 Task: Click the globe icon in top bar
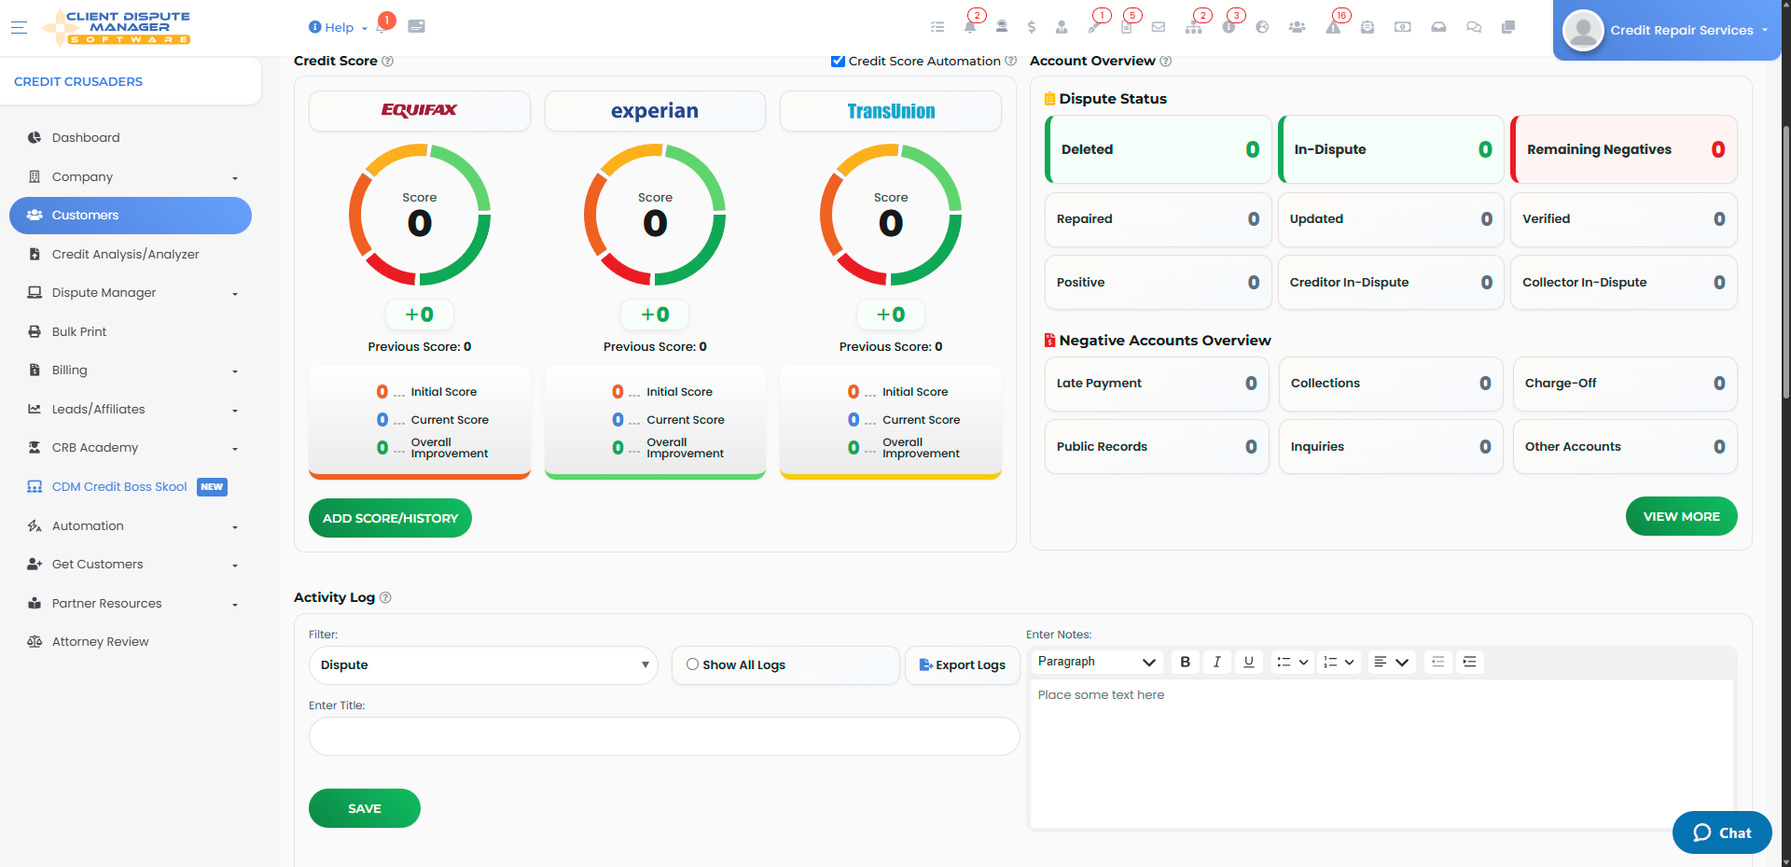(x=1262, y=27)
